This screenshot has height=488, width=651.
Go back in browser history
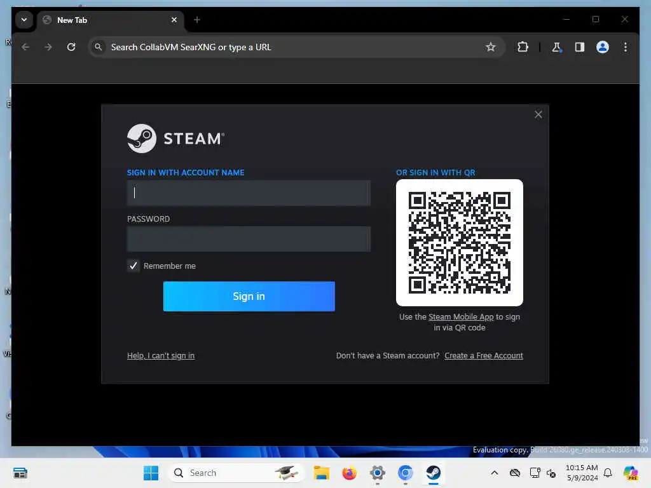tap(25, 47)
